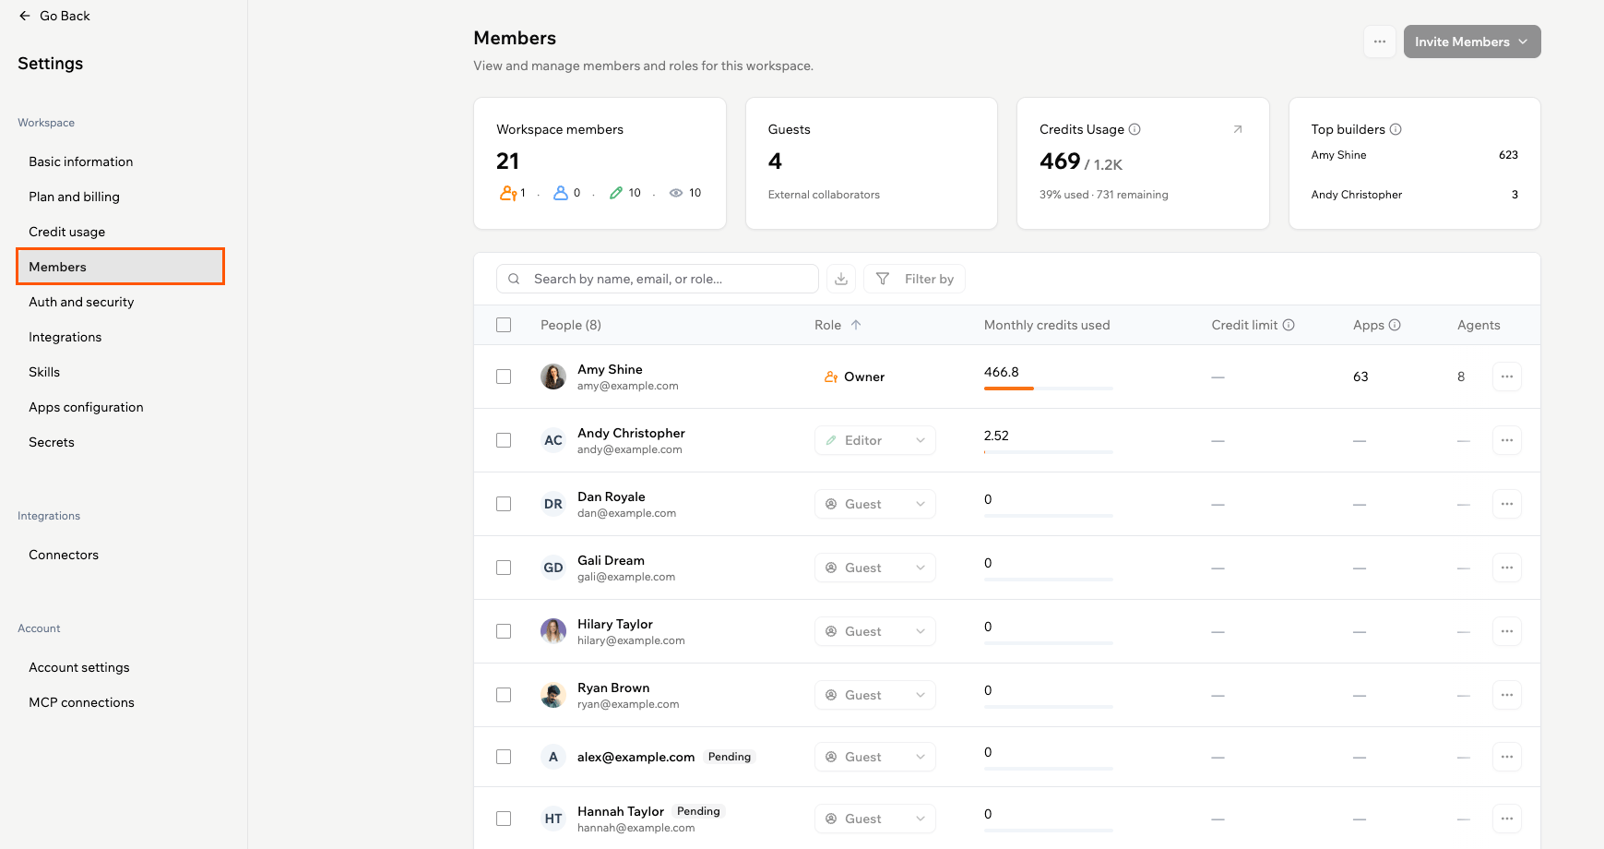The image size is (1604, 849).
Task: Open Dan Royale's Guest role dropdown
Action: tap(874, 504)
